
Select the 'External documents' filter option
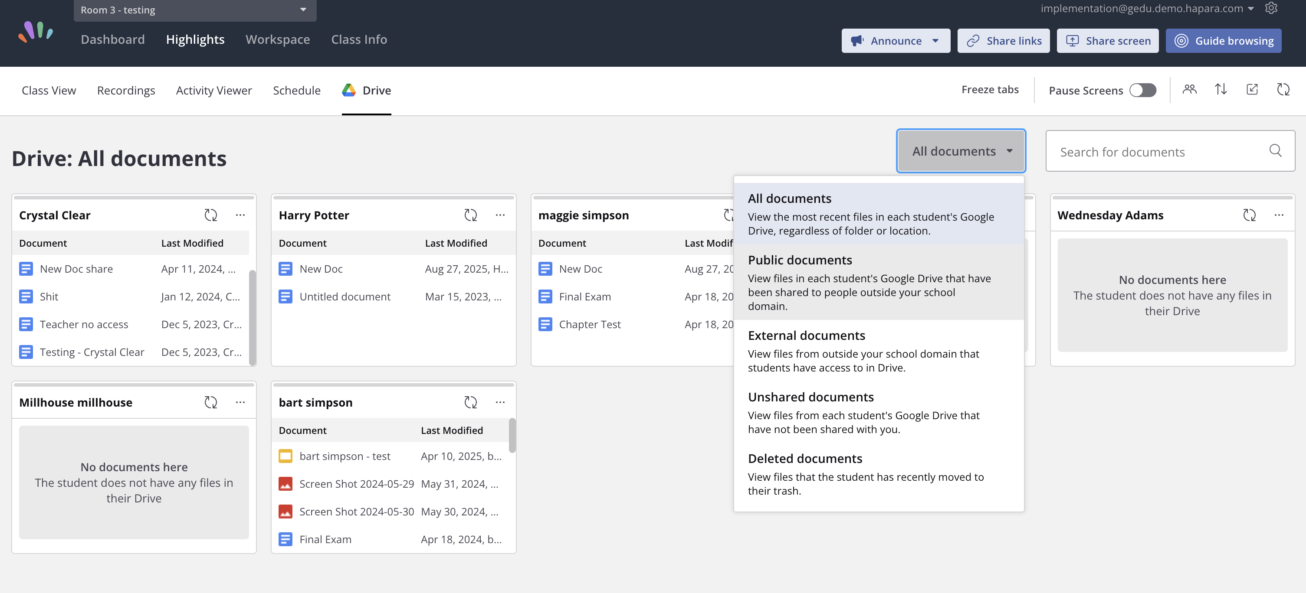[x=879, y=351]
